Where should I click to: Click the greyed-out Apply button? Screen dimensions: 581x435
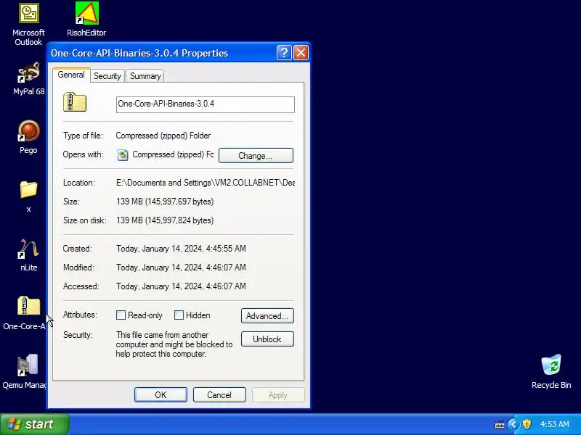point(278,394)
